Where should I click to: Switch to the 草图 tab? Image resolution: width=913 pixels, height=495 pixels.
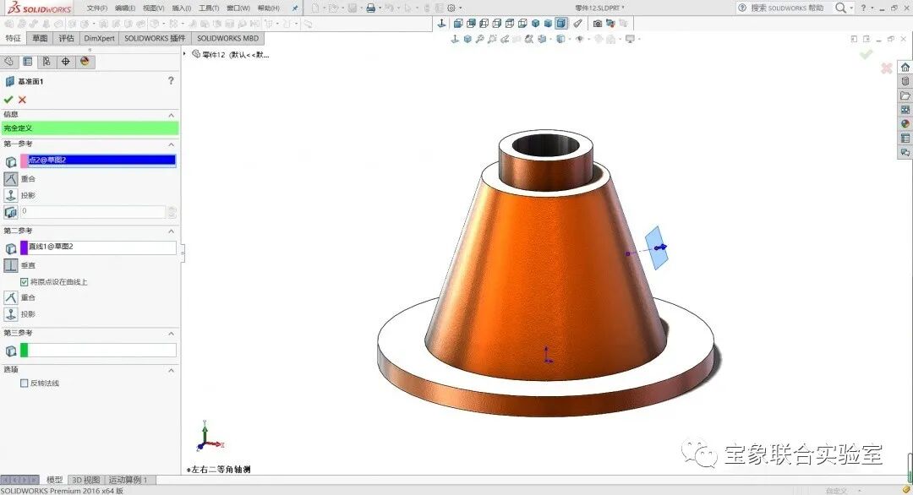40,38
